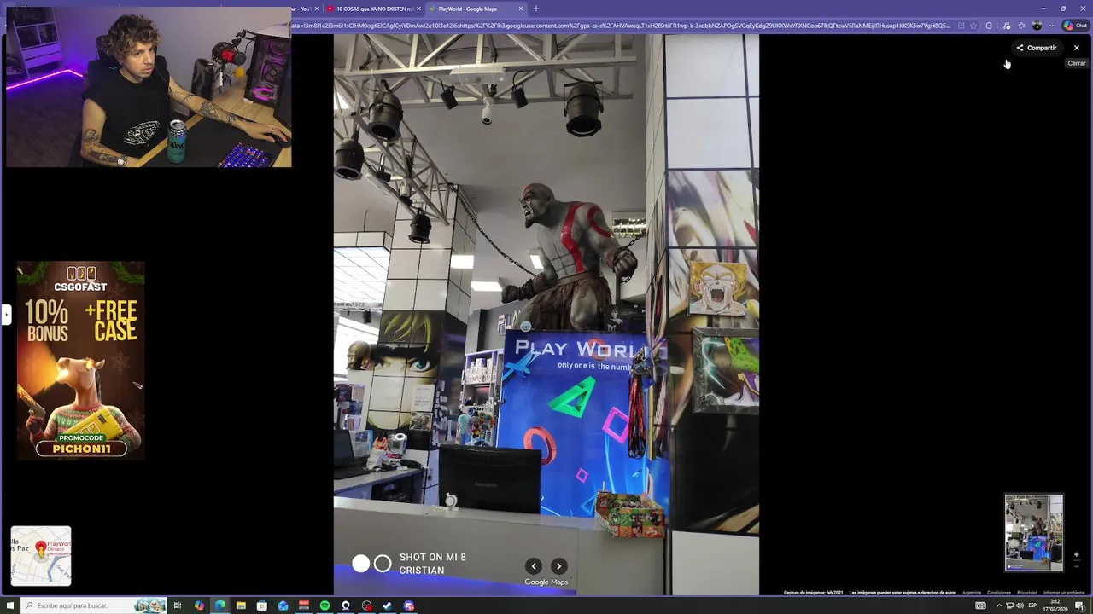The width and height of the screenshot is (1093, 614).
Task: Open the favorites list icon
Action: click(1022, 26)
